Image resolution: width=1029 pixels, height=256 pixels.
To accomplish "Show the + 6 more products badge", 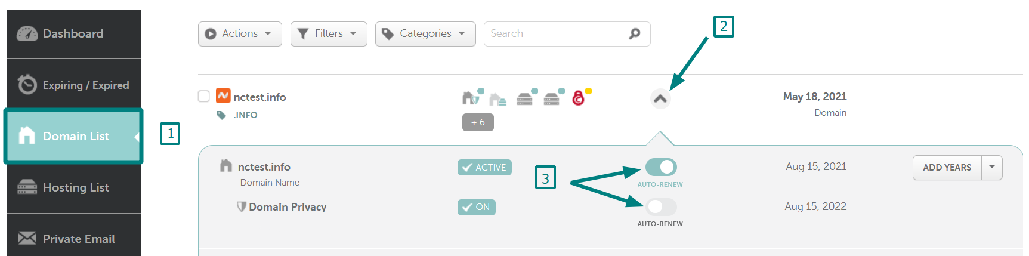I will (478, 122).
